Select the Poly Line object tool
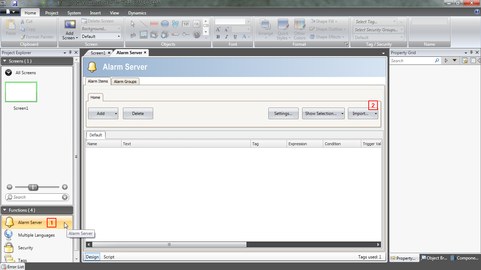Image resolution: width=481 pixels, height=270 pixels. pyautogui.click(x=175, y=24)
